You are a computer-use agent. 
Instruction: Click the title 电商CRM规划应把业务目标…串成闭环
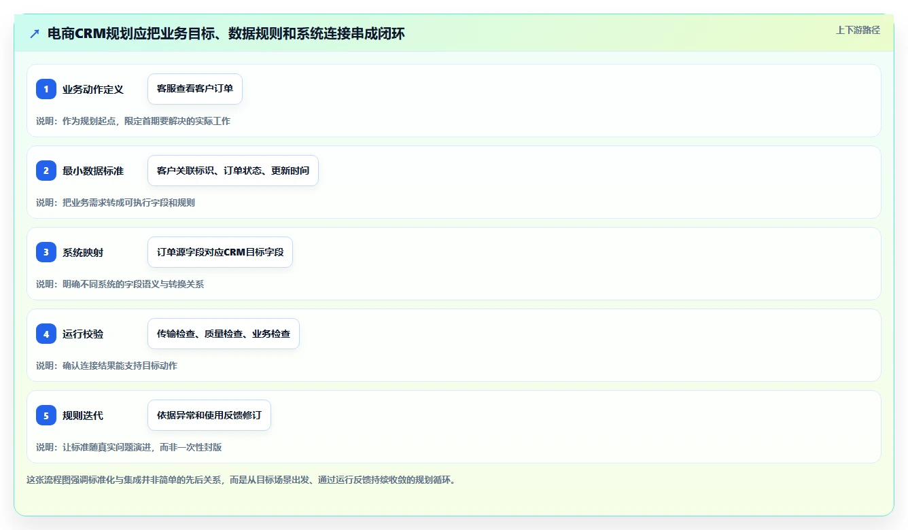226,34
